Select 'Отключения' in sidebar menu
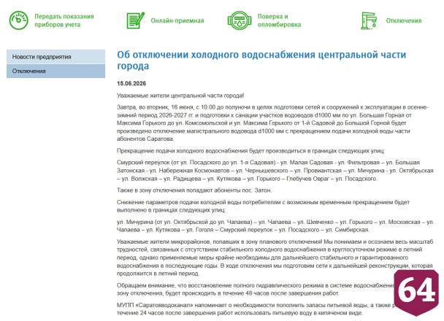The height and width of the screenshot is (321, 444). 55,71
